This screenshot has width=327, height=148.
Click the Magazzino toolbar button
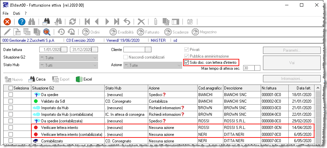point(204,32)
